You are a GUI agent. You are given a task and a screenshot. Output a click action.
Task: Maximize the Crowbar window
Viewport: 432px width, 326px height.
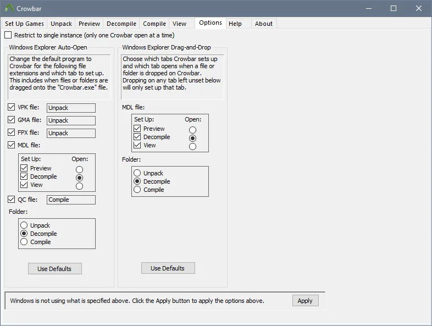[x=394, y=8]
